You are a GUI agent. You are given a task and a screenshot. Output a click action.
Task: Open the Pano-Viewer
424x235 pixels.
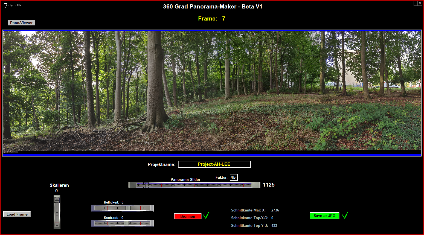pos(21,23)
